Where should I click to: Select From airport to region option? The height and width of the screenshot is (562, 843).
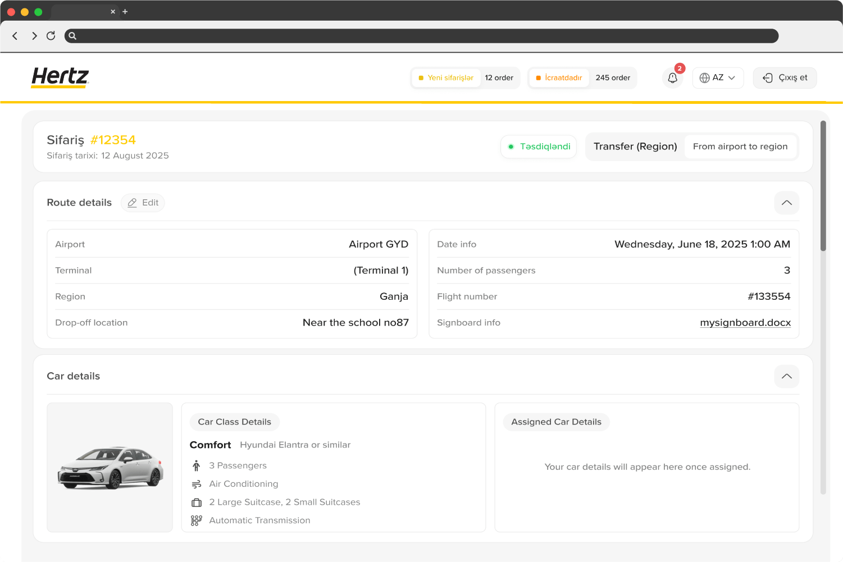(x=740, y=147)
